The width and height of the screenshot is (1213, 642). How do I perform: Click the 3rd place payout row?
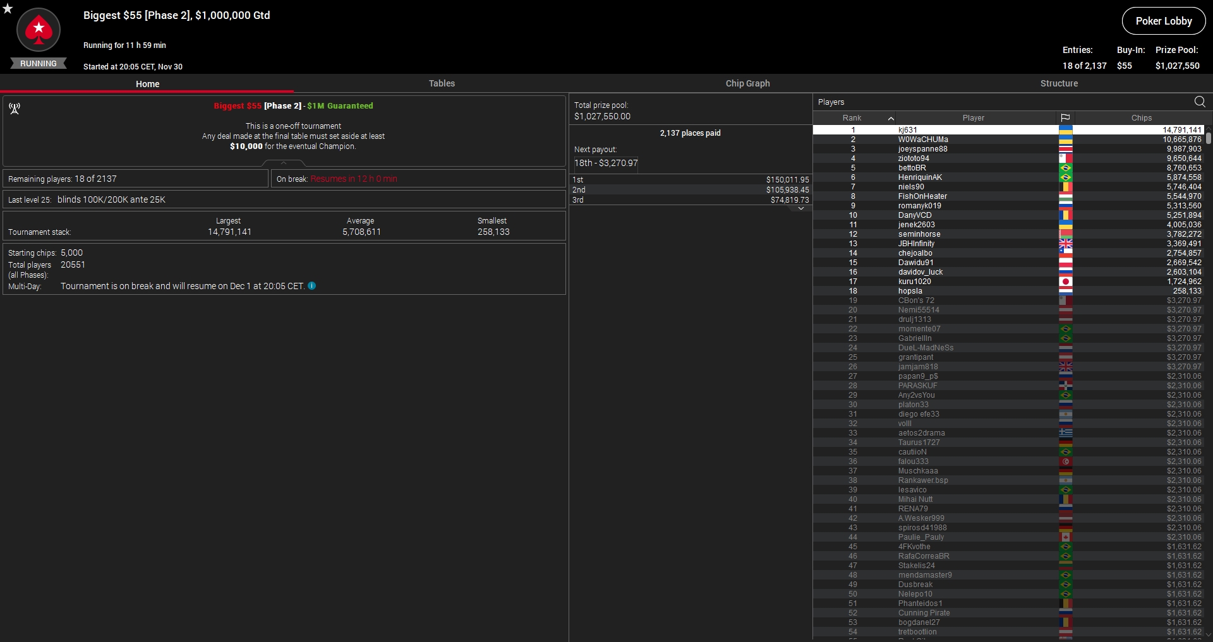691,200
